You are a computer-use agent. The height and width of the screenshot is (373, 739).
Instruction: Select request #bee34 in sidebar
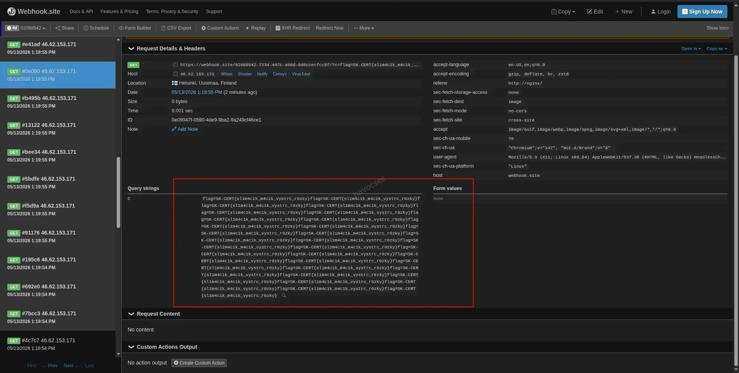pos(58,156)
